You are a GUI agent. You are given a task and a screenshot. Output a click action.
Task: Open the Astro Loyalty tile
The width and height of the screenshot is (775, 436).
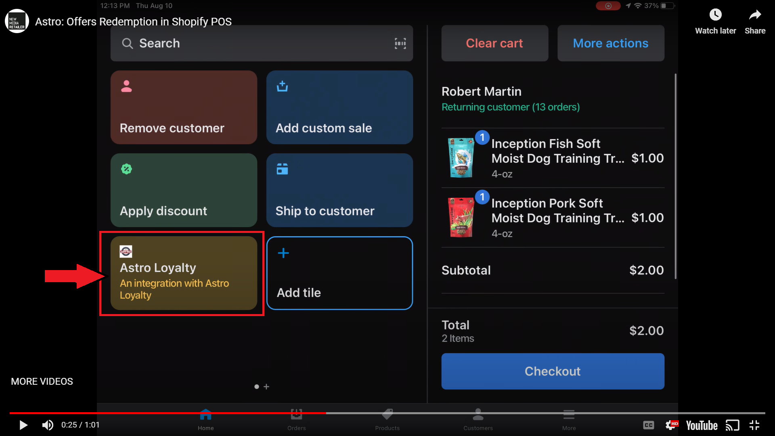pos(184,273)
